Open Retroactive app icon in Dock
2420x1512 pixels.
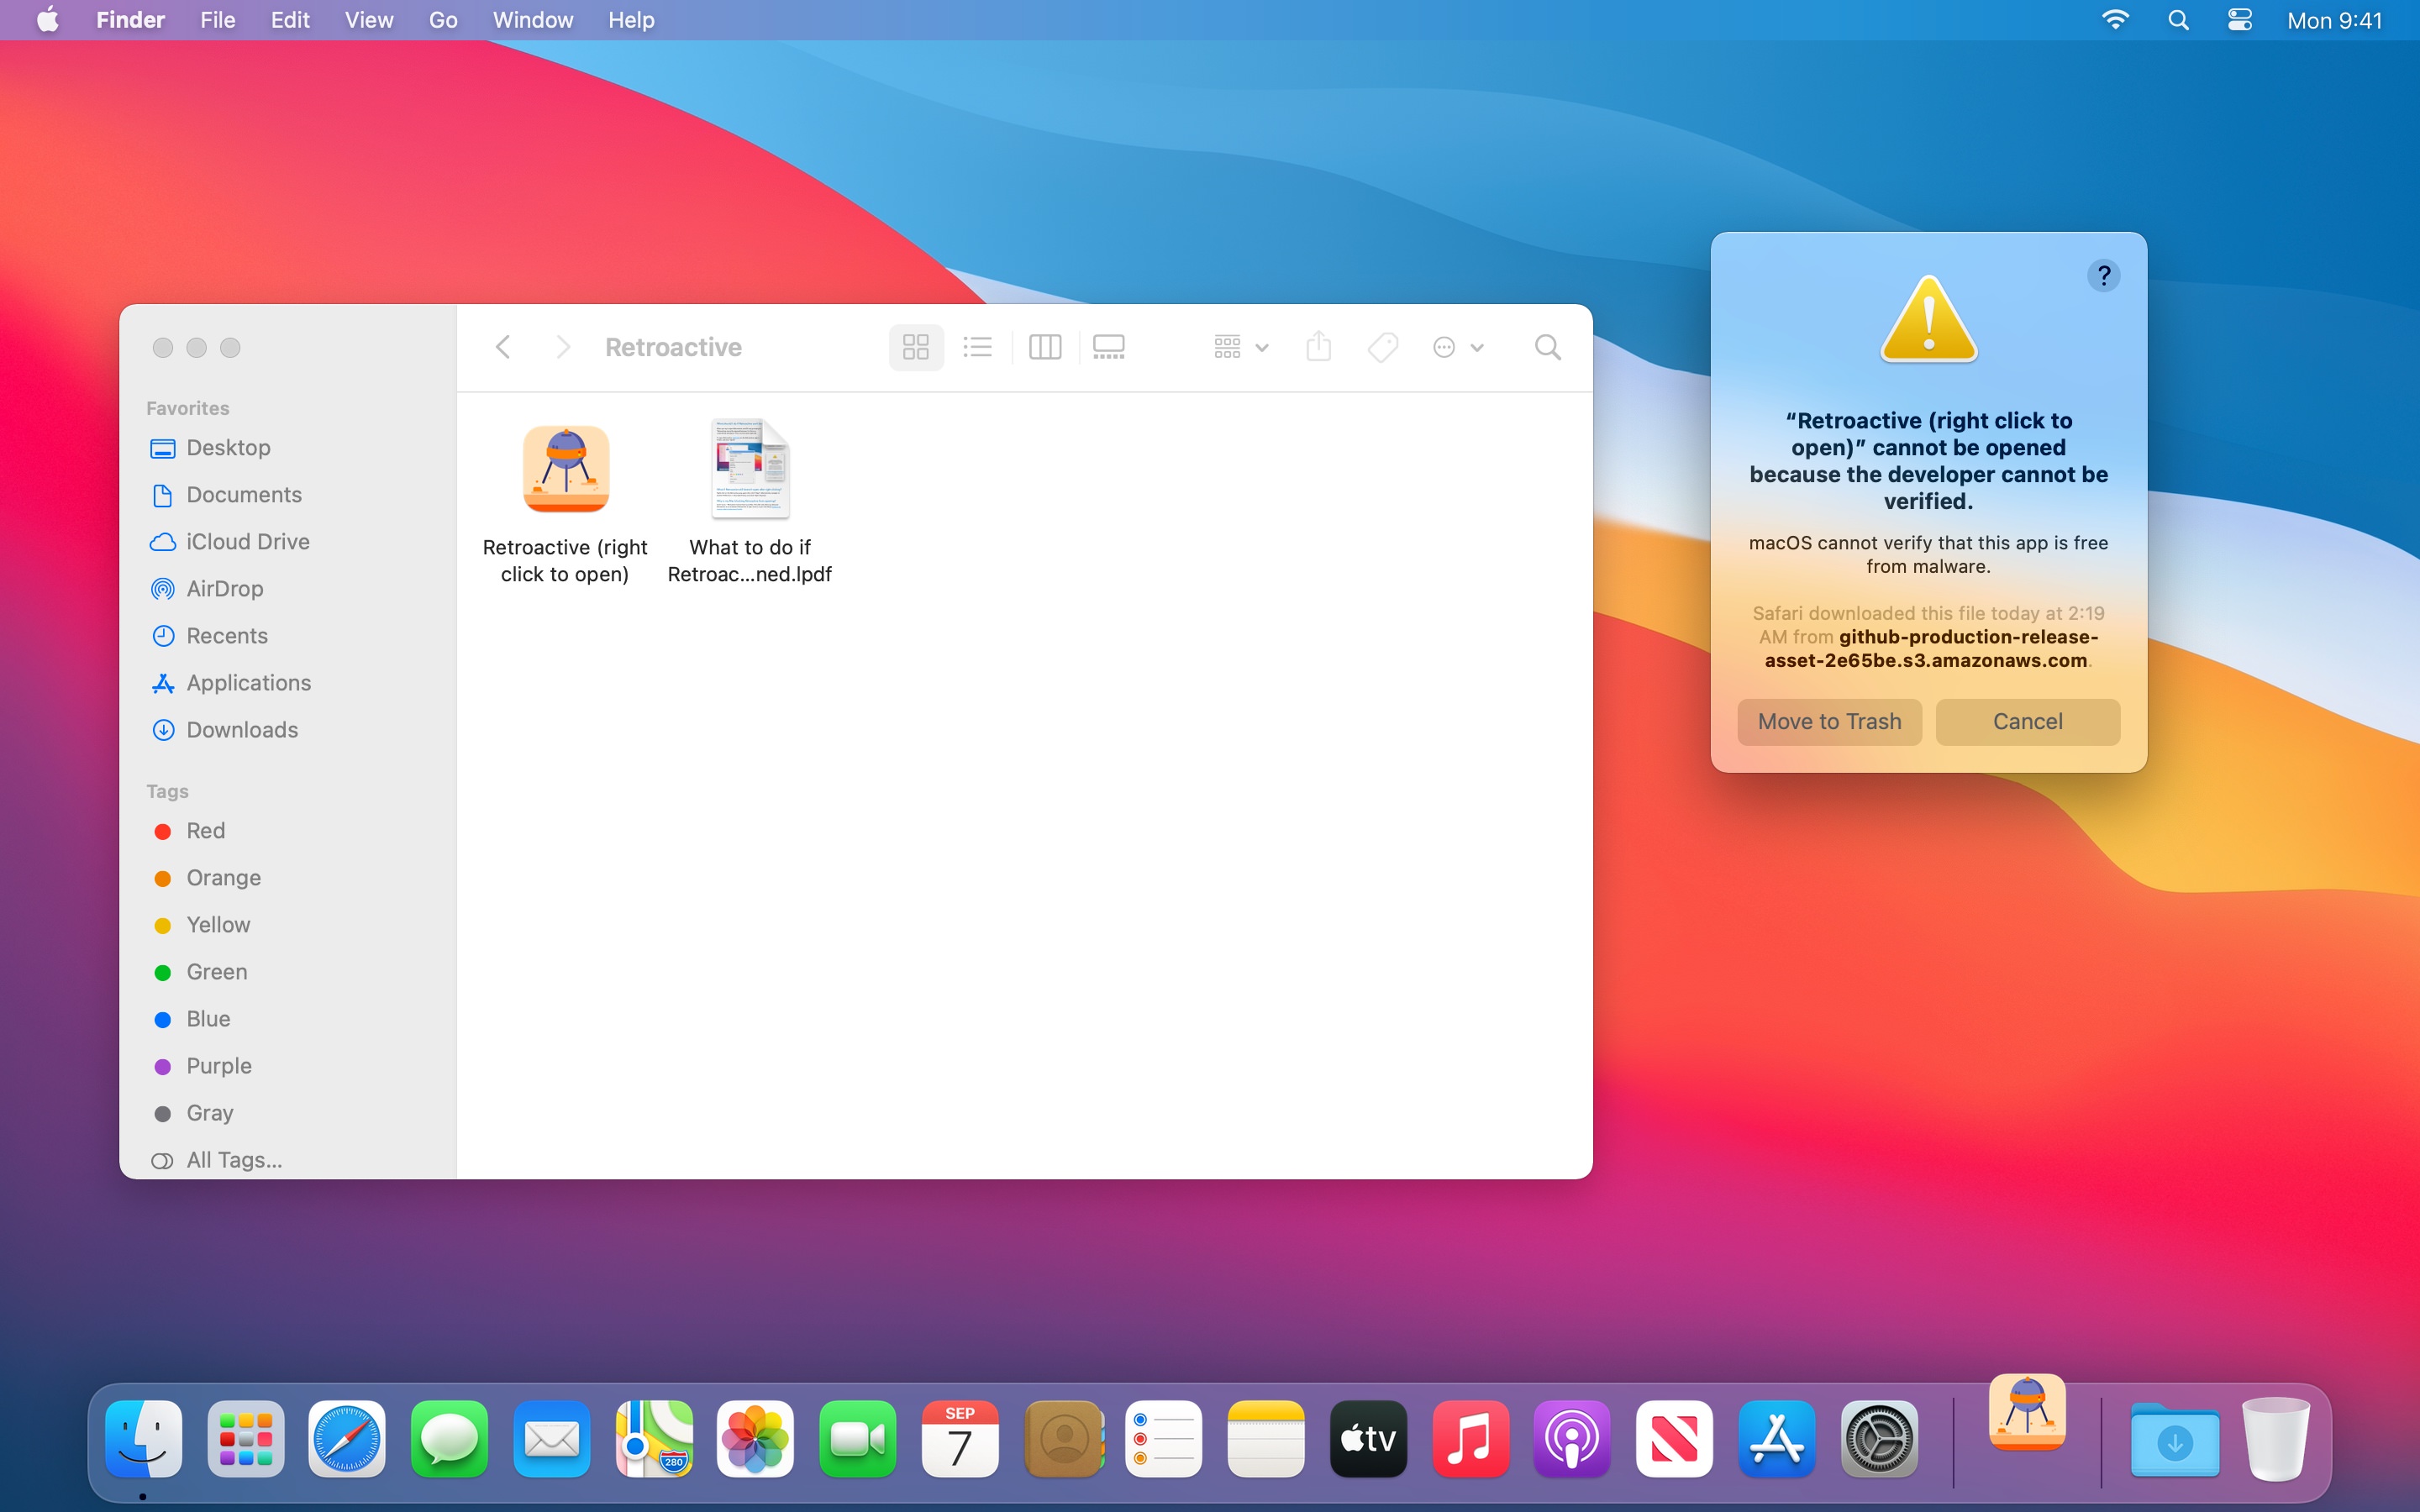click(2027, 1413)
